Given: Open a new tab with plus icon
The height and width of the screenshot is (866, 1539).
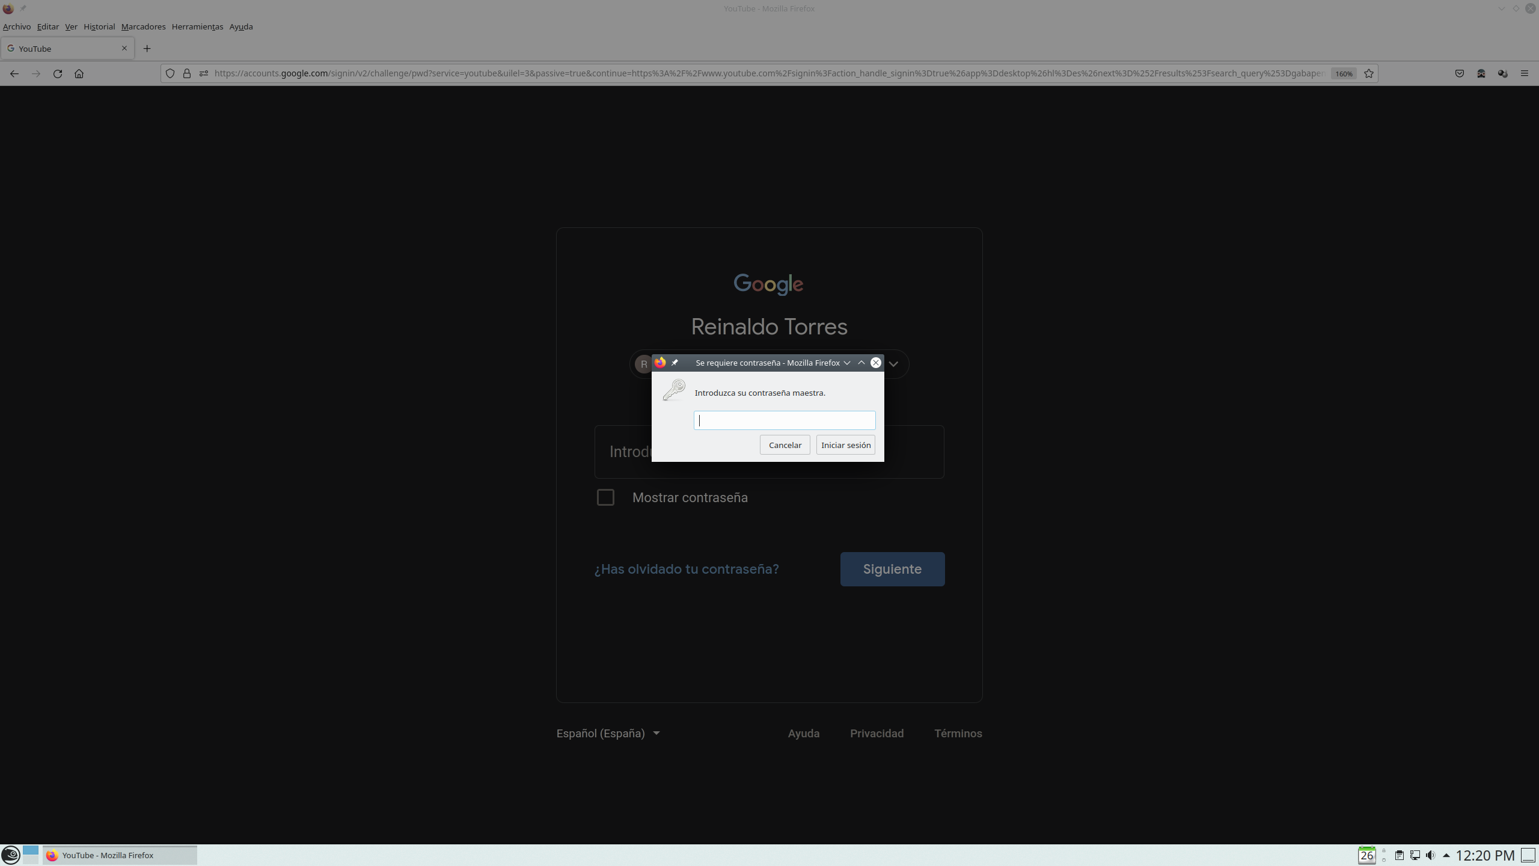Looking at the screenshot, I should 147,49.
